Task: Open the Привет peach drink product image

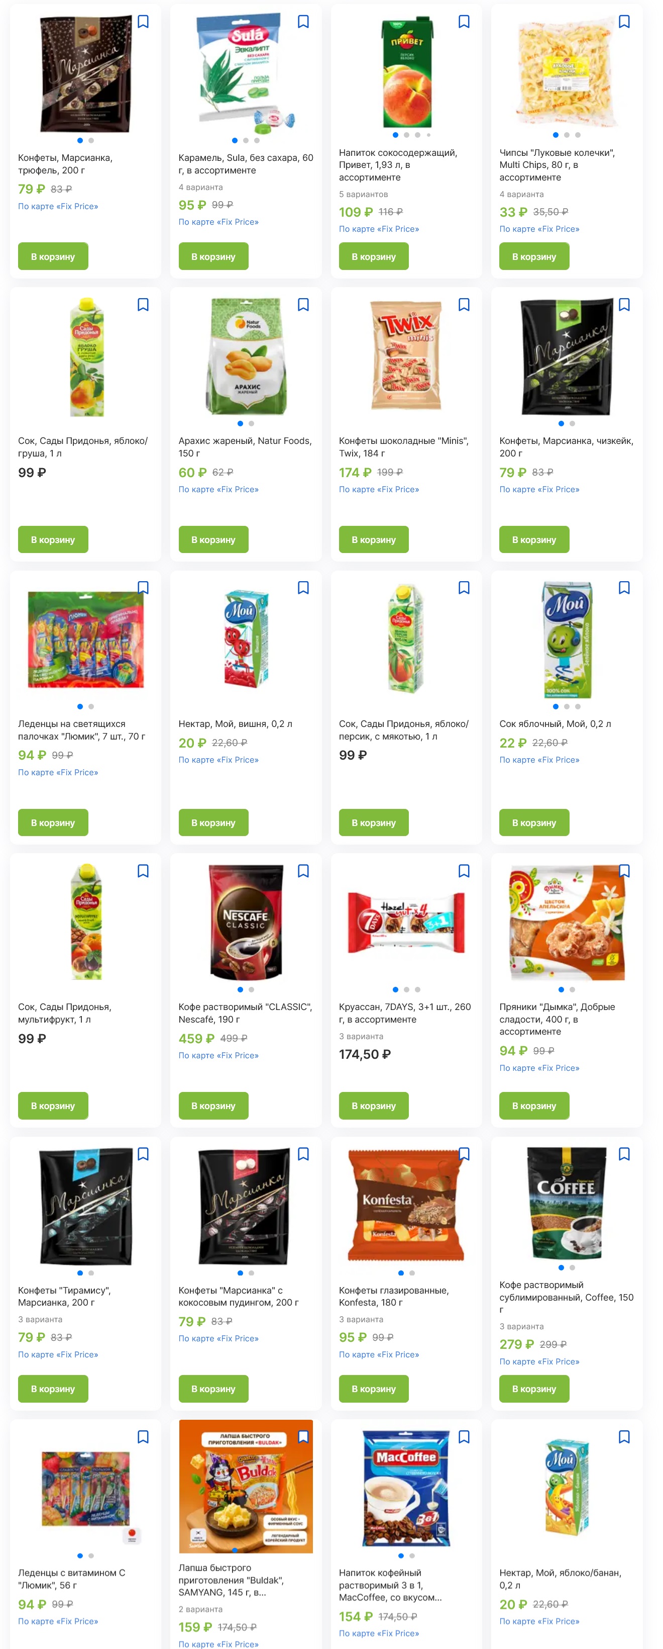Action: click(x=407, y=72)
